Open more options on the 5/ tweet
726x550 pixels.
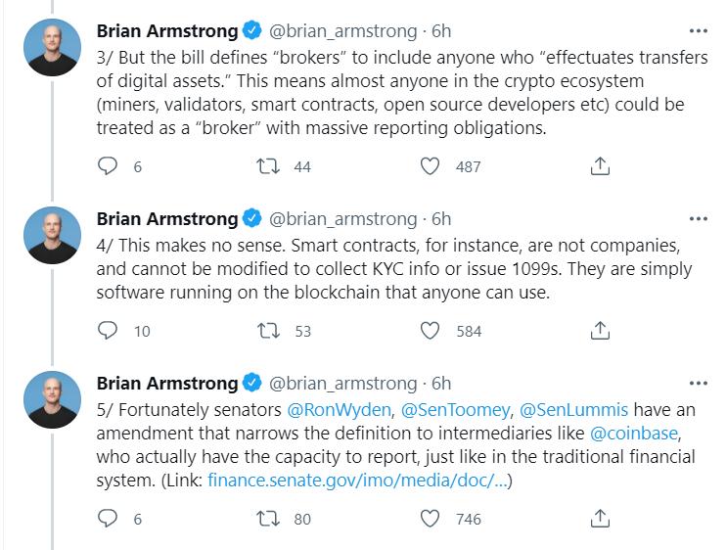[x=698, y=383]
